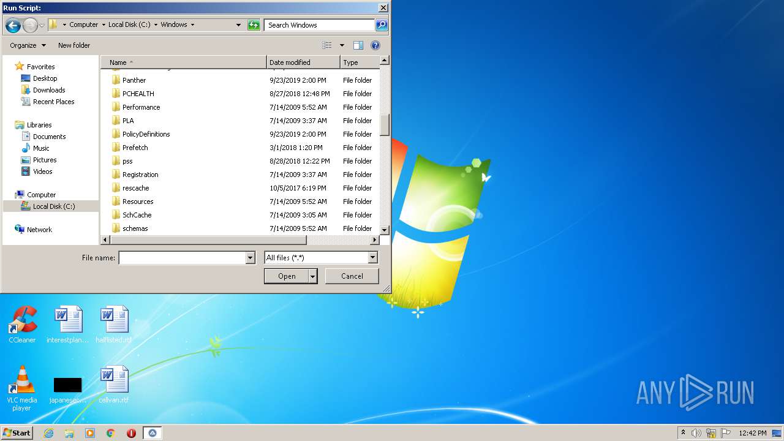Image resolution: width=784 pixels, height=441 pixels.
Task: Click the search magnifier icon
Action: point(382,25)
